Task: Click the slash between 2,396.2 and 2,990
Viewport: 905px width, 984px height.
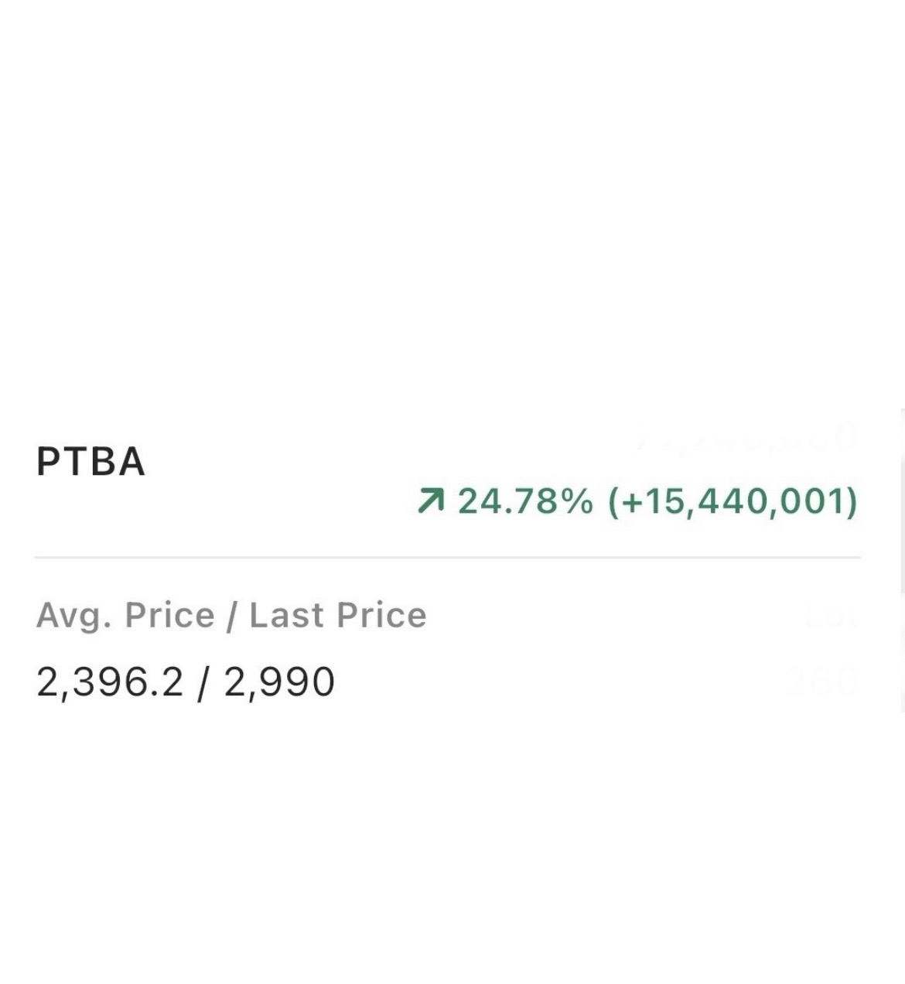Action: tap(203, 682)
